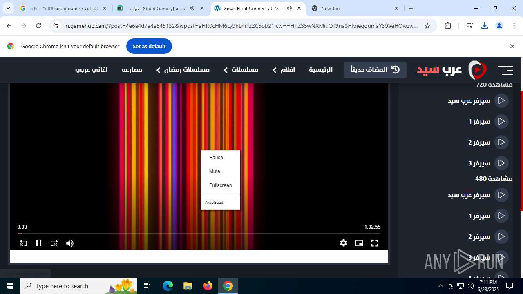Play سيرفر 2 under مشاهدة 480
Screen dimensions: 523x294
489,236
